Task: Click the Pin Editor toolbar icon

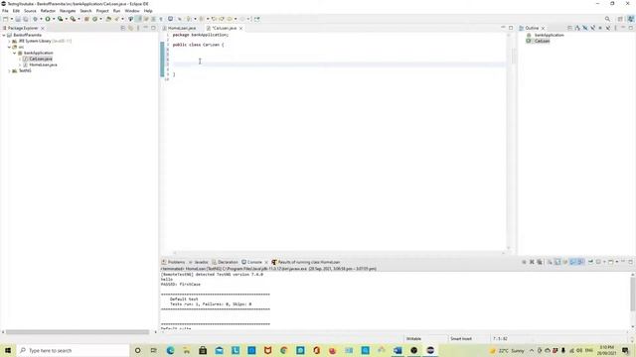Action: pos(257,19)
